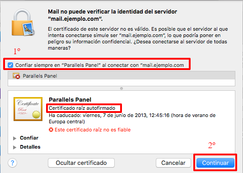Click the split view divider handle dot
The height and width of the screenshot is (173, 243).
(x=121, y=89)
